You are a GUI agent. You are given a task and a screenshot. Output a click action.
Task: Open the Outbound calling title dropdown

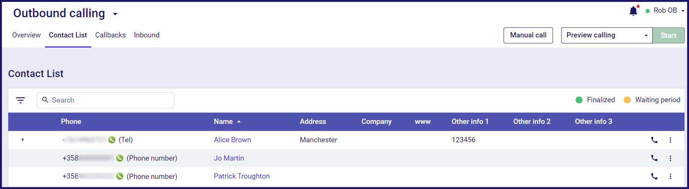pyautogui.click(x=115, y=14)
